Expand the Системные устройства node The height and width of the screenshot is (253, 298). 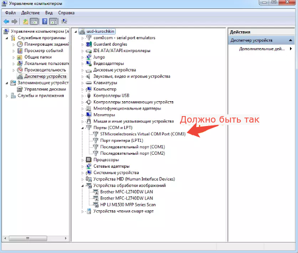(82, 173)
